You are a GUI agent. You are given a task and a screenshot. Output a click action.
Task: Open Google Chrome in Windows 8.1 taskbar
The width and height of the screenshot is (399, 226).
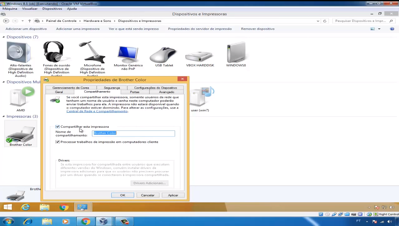point(64,207)
